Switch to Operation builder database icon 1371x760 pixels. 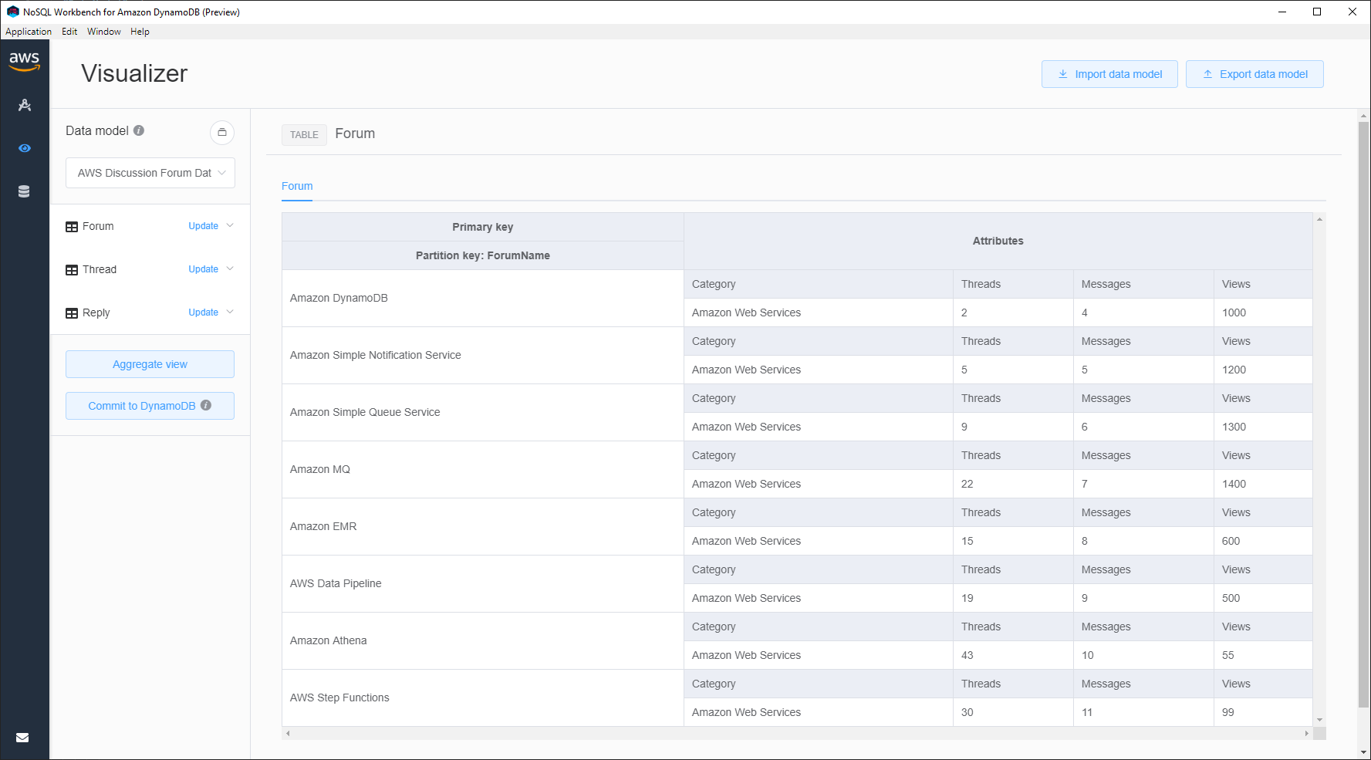click(x=25, y=191)
